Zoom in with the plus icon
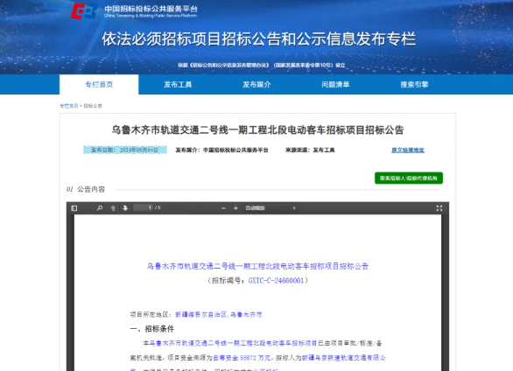 [x=235, y=208]
